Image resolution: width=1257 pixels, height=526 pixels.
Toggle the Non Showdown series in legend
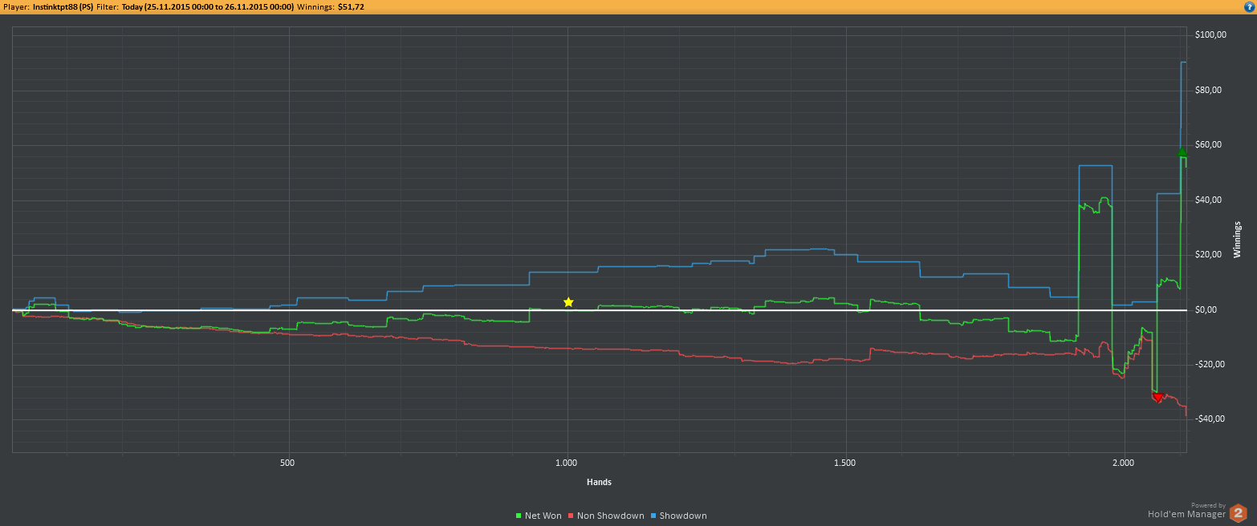tap(606, 516)
